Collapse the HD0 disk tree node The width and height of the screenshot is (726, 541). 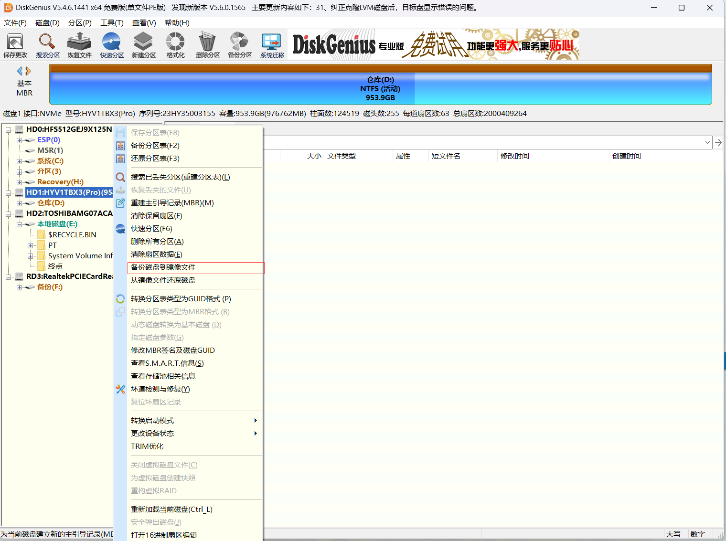8,130
